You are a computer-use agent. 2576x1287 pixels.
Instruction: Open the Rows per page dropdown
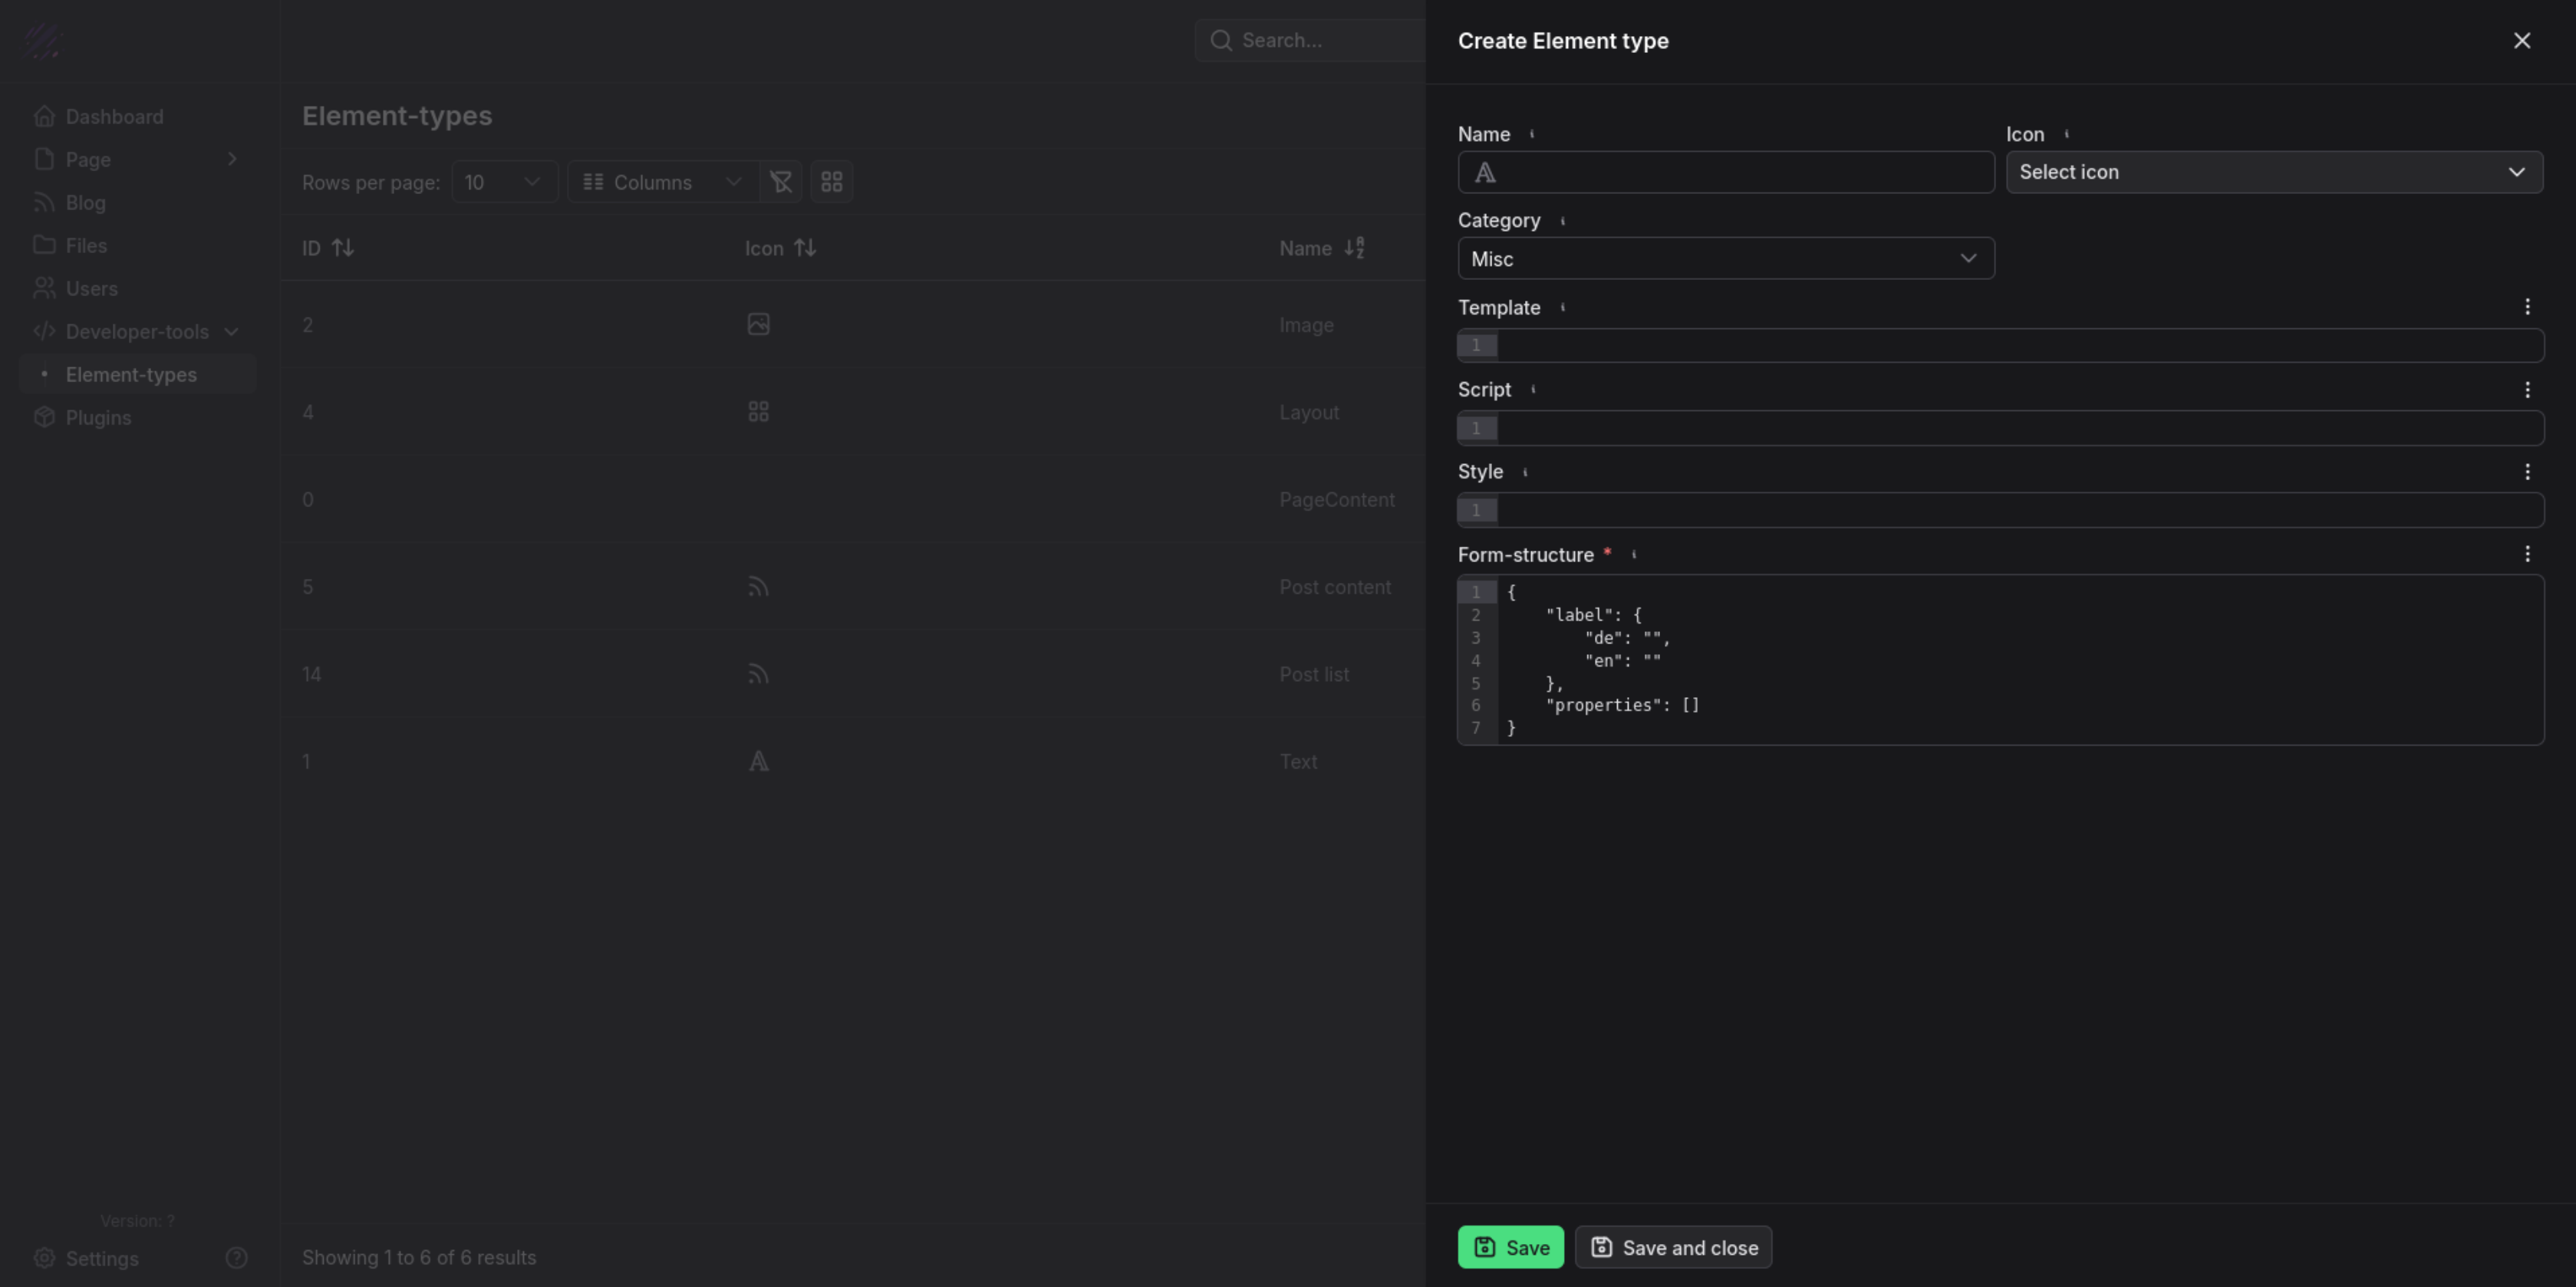[503, 182]
